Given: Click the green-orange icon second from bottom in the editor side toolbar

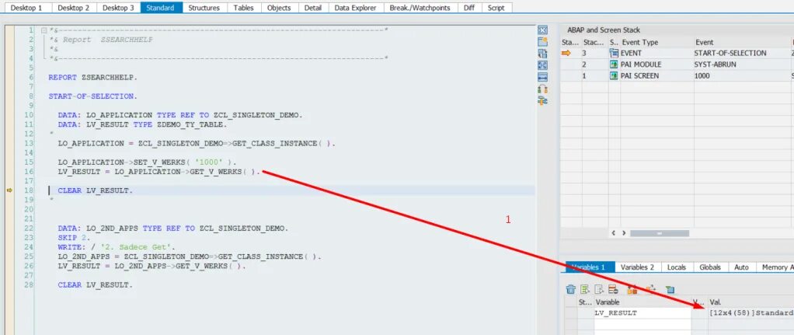Looking at the screenshot, I should point(542,89).
